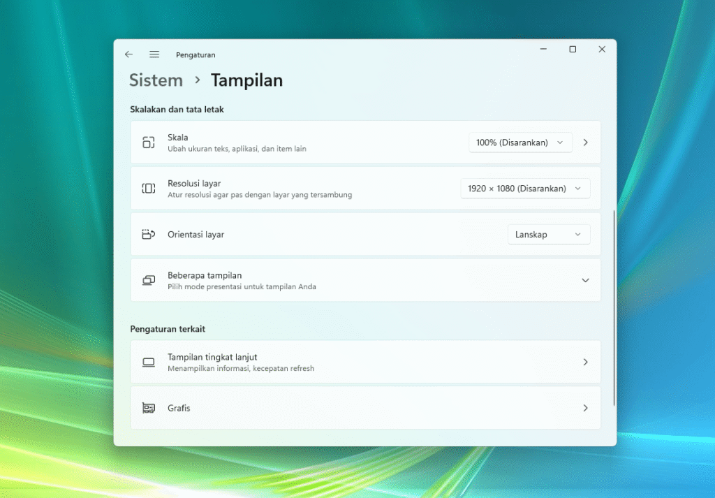Maximize the Pengaturan window

(x=573, y=50)
